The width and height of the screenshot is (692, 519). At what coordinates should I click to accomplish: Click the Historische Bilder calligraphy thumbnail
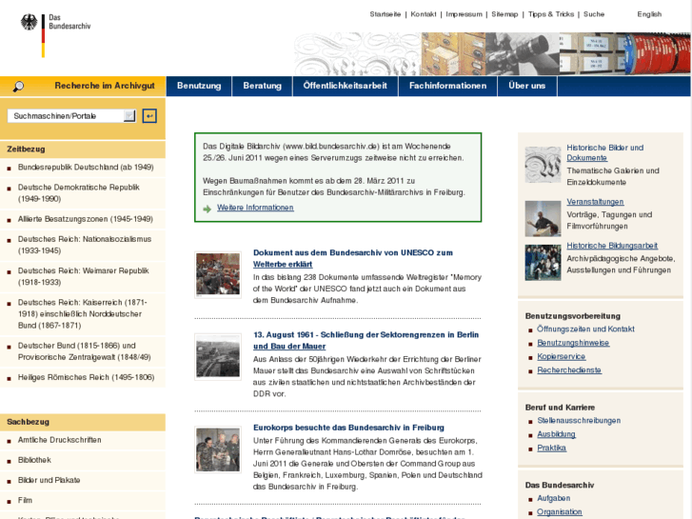point(543,165)
